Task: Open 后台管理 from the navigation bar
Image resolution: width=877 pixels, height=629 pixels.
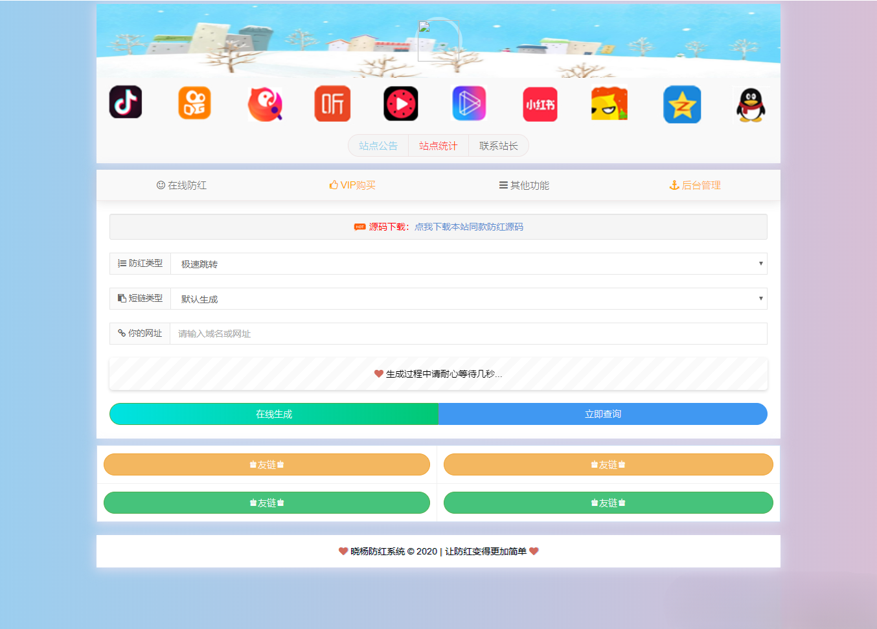Action: [x=695, y=185]
